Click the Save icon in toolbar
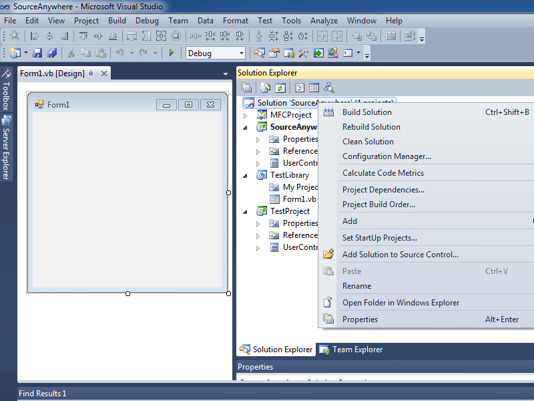The image size is (534, 401). pyautogui.click(x=37, y=53)
